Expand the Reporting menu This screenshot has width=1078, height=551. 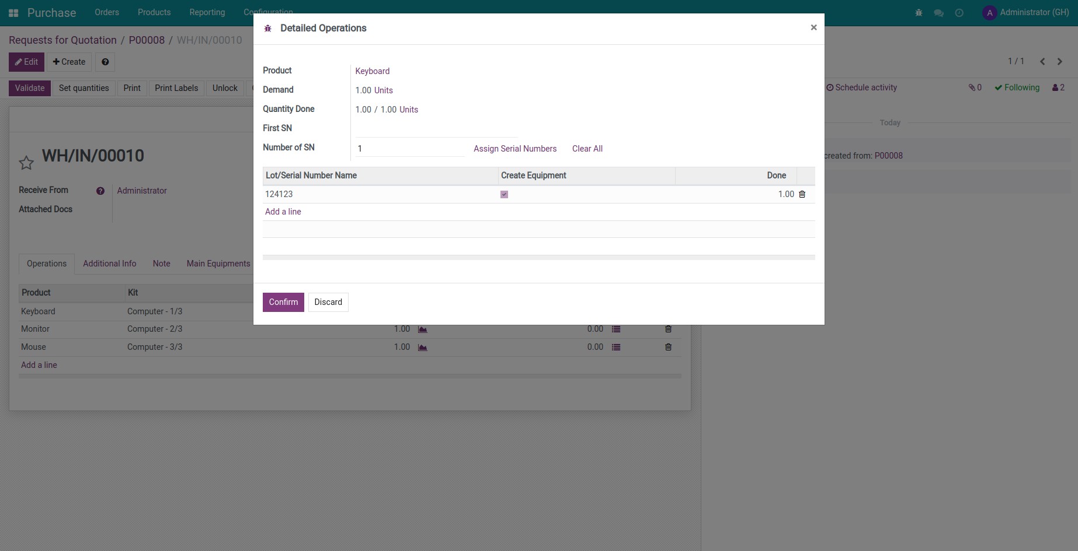[x=207, y=12]
